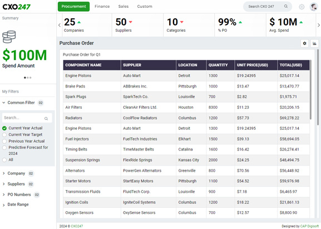Click the Procurement button
The width and height of the screenshot is (321, 229).
tap(73, 7)
